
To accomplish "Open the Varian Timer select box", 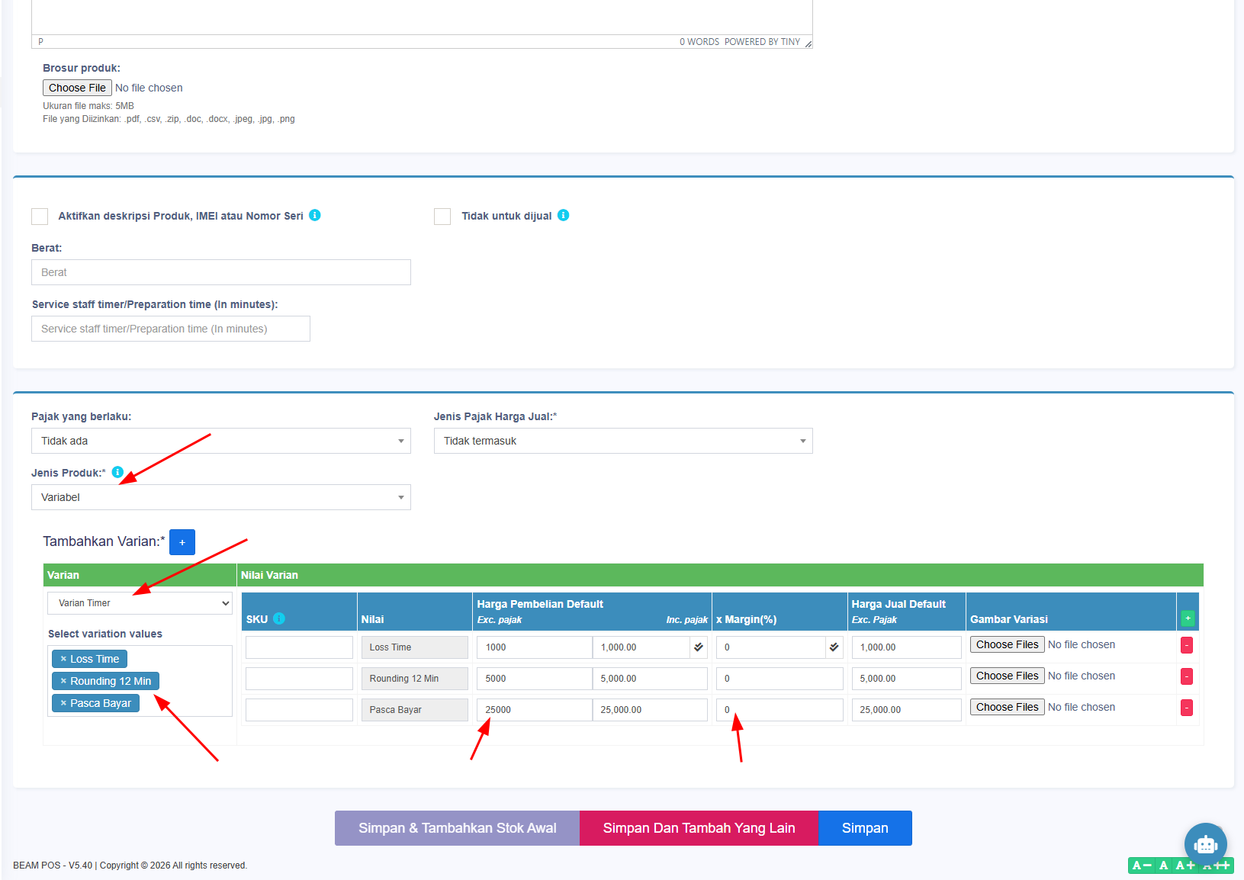I will coord(140,603).
